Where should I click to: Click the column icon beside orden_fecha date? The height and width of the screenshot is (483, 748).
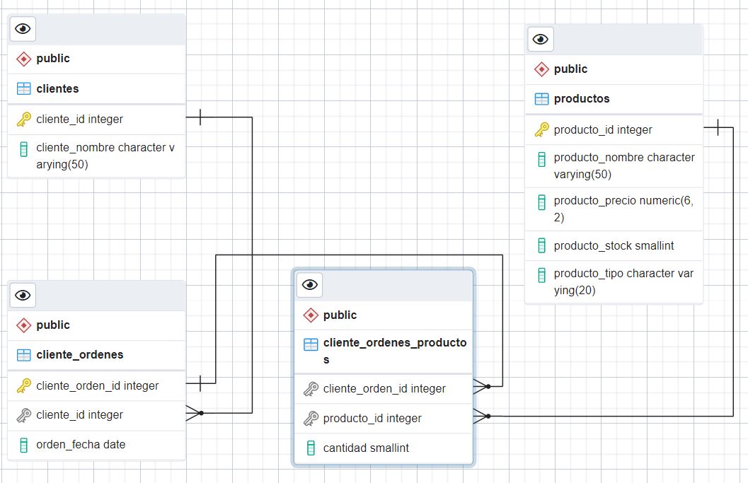point(22,444)
